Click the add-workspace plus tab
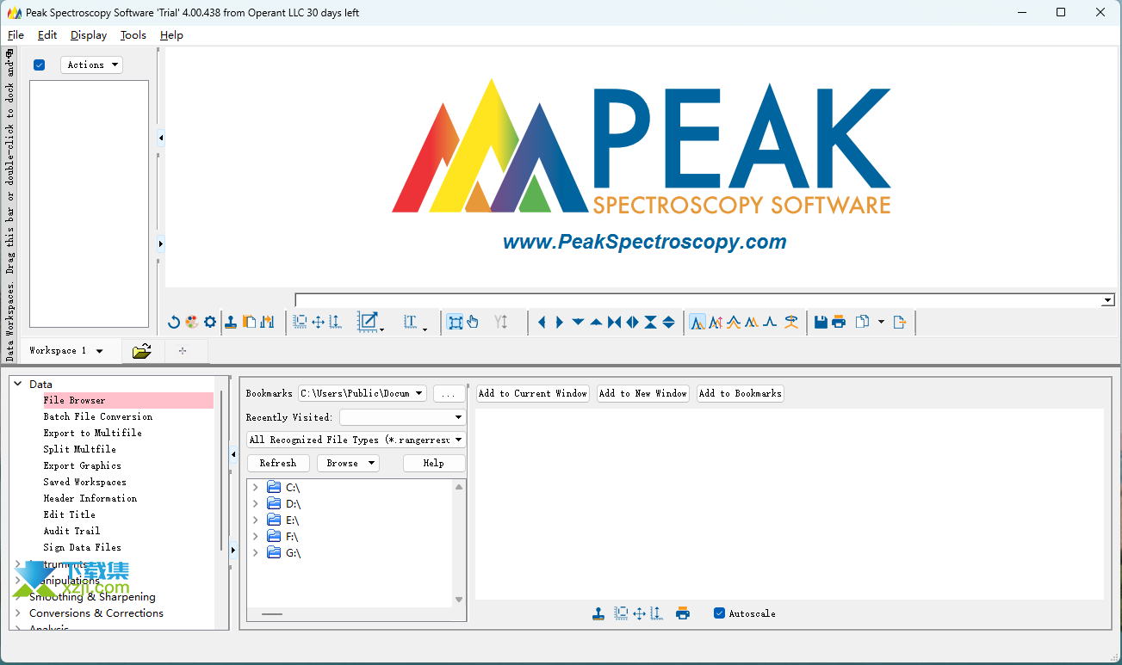Screen dimensions: 1122x665 click(x=182, y=350)
